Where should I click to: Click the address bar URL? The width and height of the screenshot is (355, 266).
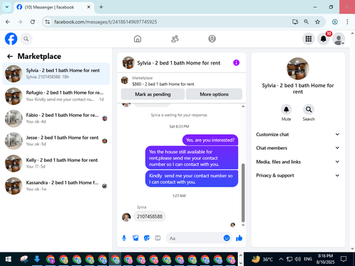[x=106, y=22]
